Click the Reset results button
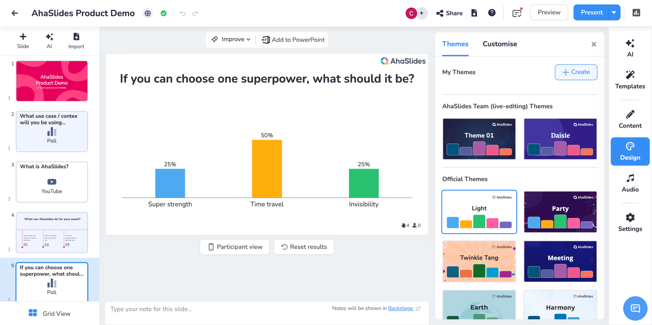 (304, 247)
